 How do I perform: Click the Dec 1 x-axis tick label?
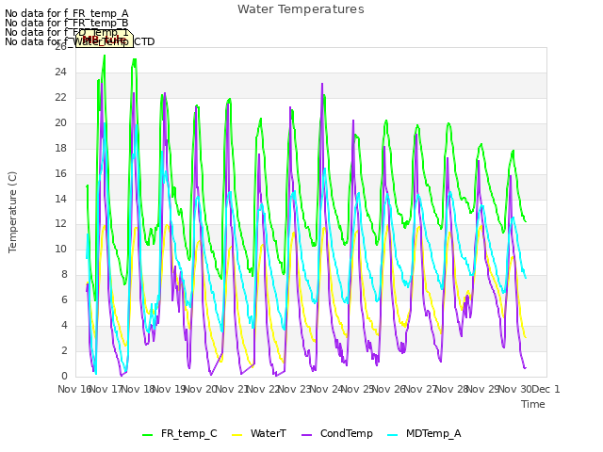pos(546,389)
